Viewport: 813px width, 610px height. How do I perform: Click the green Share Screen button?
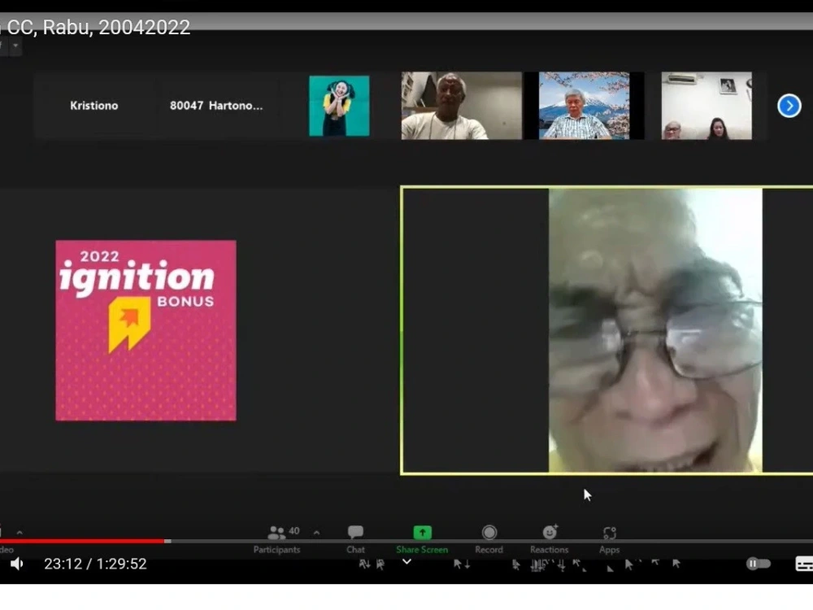422,539
